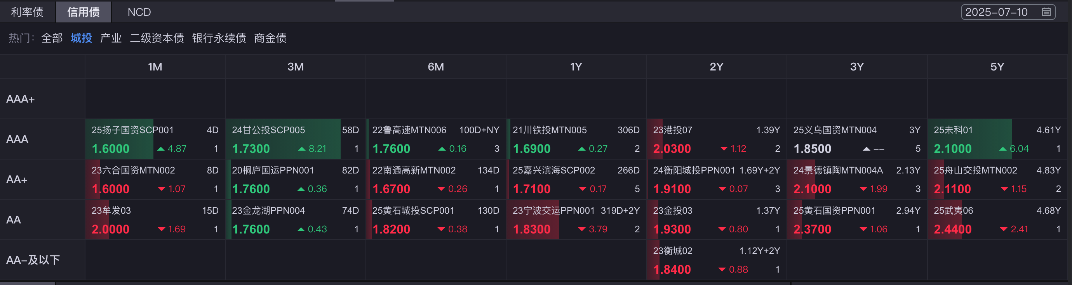Screen dimensions: 1072x285
Task: Open bond 23六合国资MTN002
Action: point(133,170)
